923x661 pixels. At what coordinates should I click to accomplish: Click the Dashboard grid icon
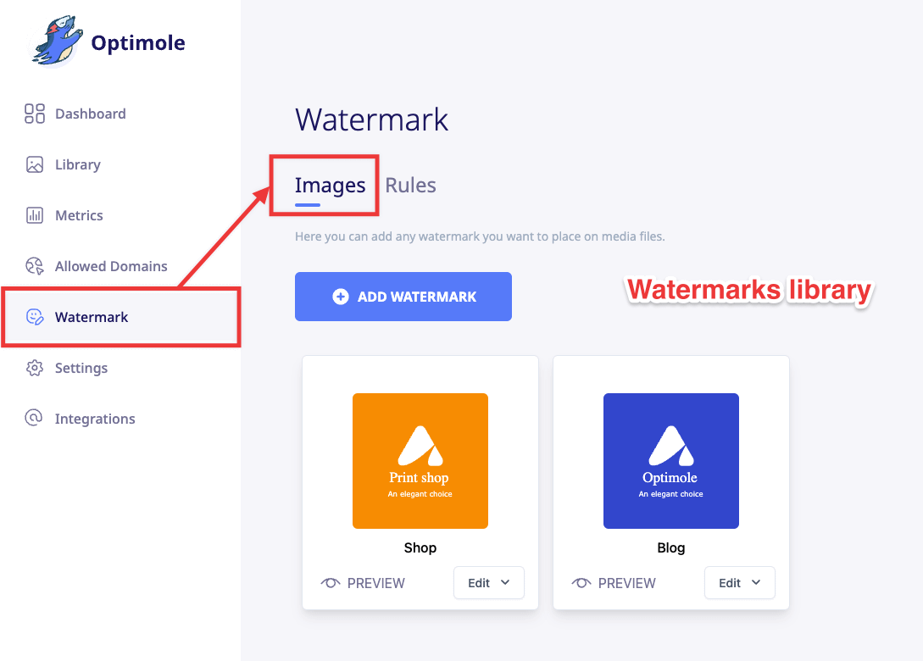pos(35,114)
